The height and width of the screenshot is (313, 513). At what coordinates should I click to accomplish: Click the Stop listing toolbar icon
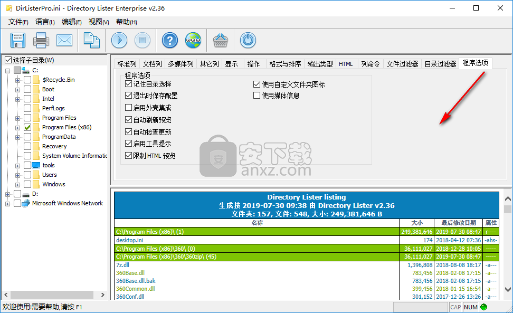[x=142, y=40]
